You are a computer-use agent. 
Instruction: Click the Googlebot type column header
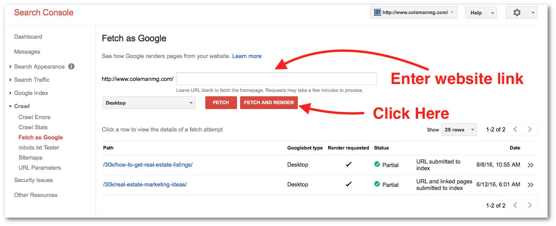[305, 148]
